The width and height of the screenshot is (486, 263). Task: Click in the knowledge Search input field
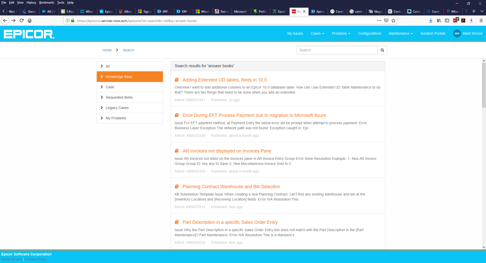(x=337, y=50)
